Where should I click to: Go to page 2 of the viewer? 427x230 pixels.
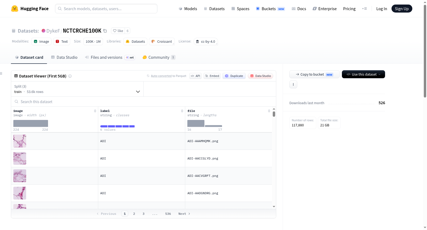click(x=134, y=214)
